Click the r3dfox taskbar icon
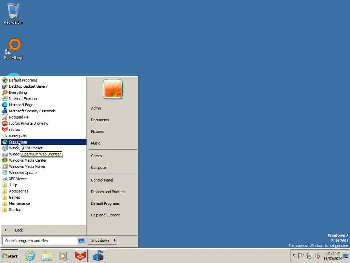Viewport: 350px width, 263px height. click(x=80, y=256)
